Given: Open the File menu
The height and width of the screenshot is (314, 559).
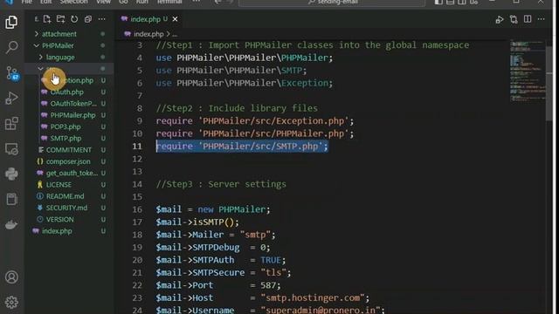Looking at the screenshot, I should pyautogui.click(x=27, y=2).
